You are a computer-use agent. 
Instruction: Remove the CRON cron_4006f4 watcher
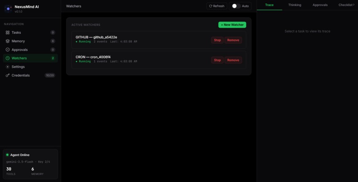point(233,60)
